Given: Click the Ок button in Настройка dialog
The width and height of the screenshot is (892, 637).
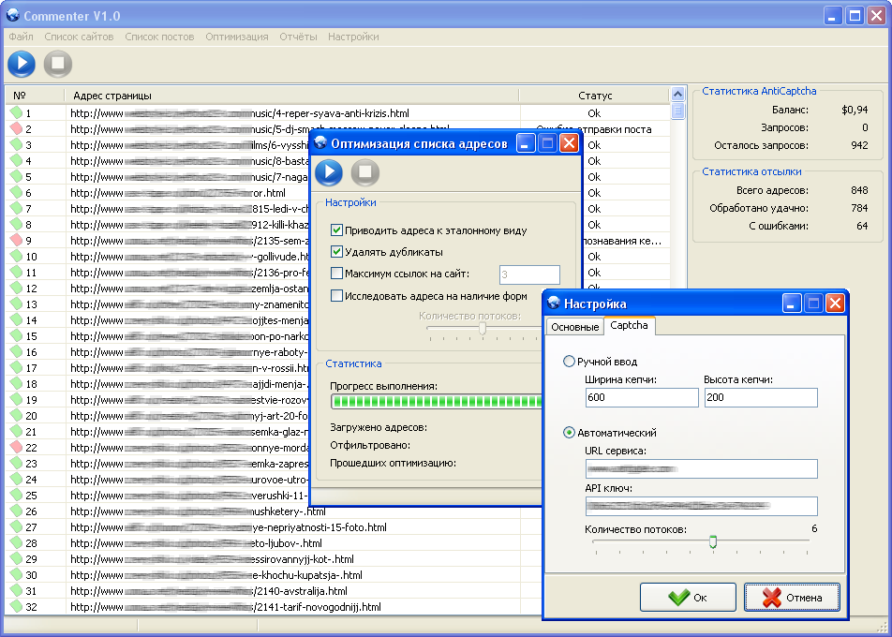Looking at the screenshot, I should 688,597.
